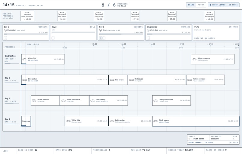Click the car icon on Red coupe Rear pads block
242x154 pixels.
(132, 80)
